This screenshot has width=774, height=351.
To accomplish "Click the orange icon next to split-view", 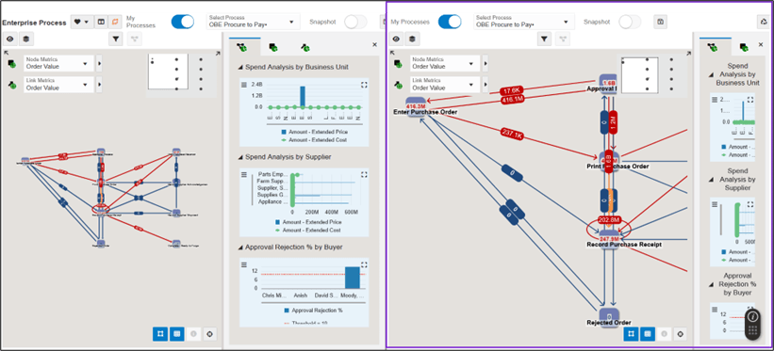I will pyautogui.click(x=114, y=22).
